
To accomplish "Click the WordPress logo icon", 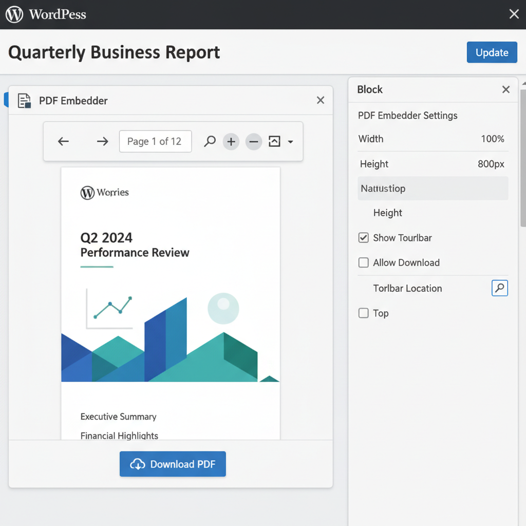I will [x=14, y=14].
